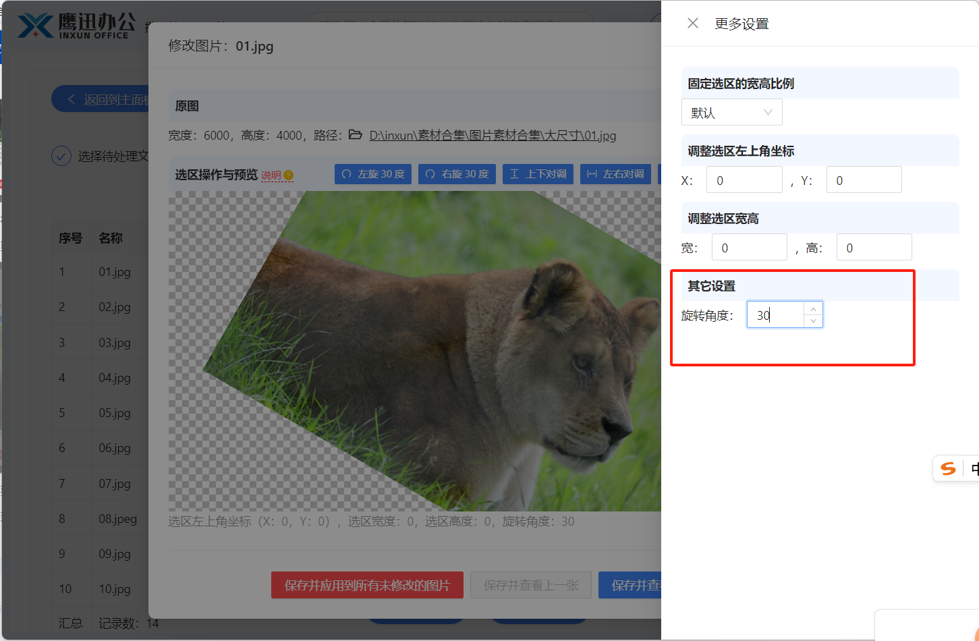Click the orange 说明 help icon
This screenshot has width=979, height=641.
coord(289,175)
